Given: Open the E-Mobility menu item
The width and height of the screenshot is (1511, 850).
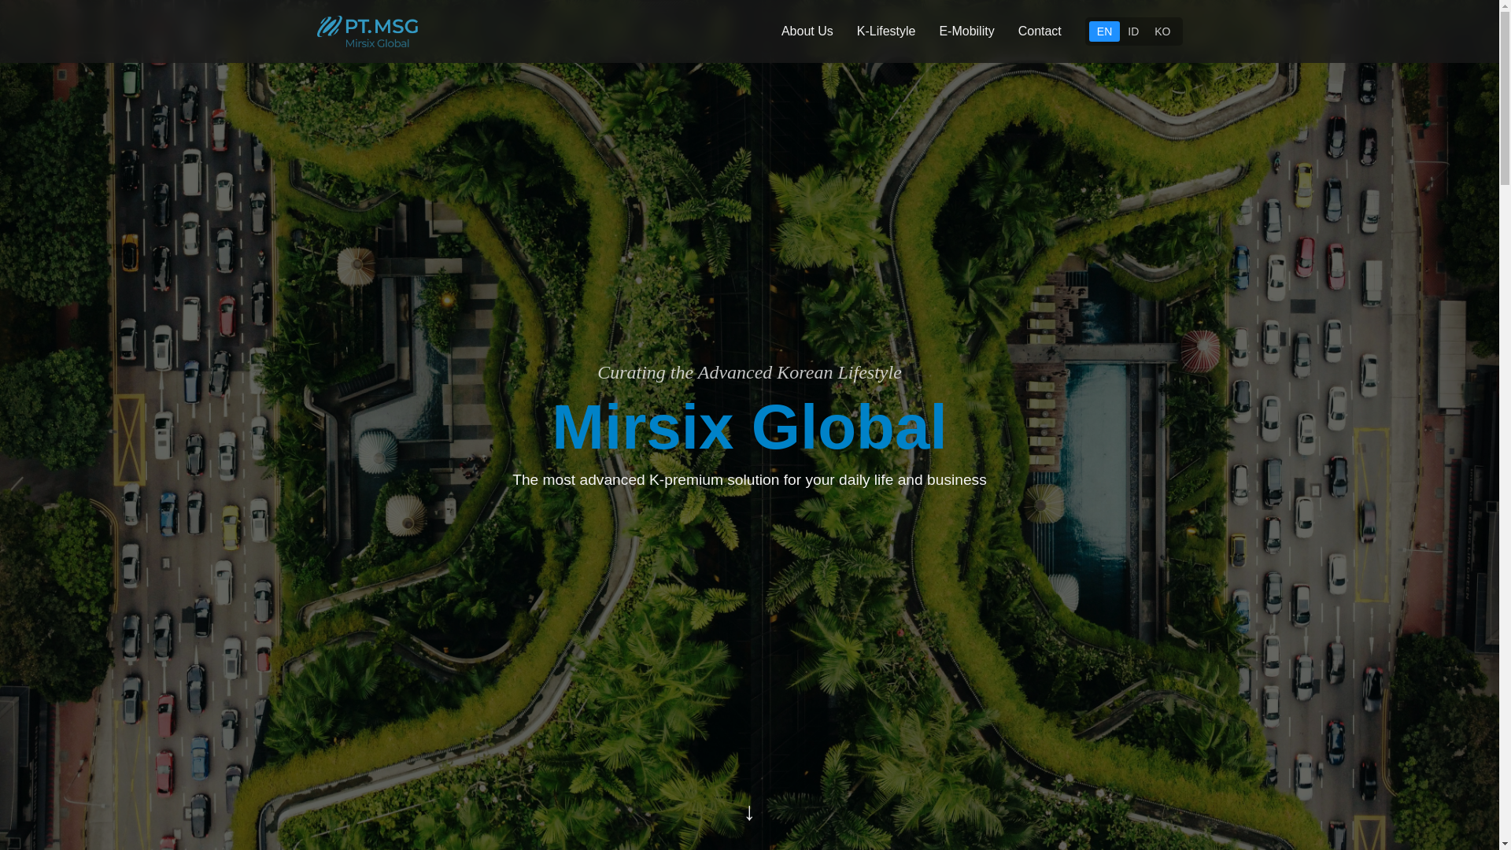Looking at the screenshot, I should click(966, 31).
